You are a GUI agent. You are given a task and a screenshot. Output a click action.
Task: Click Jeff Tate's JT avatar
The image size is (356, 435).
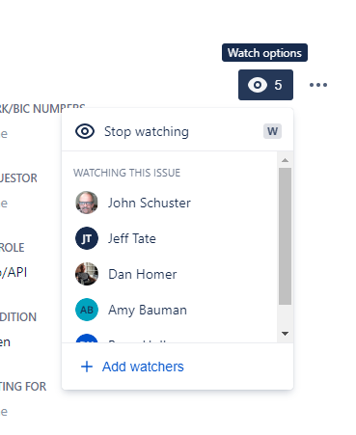coord(87,238)
